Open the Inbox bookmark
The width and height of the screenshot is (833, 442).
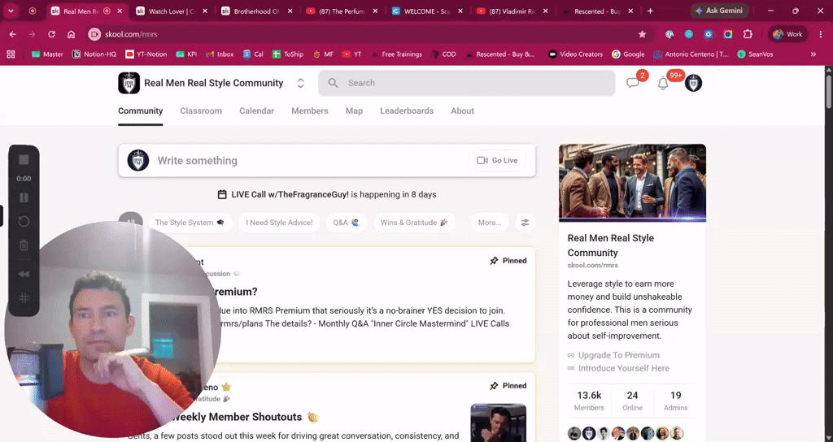[220, 54]
